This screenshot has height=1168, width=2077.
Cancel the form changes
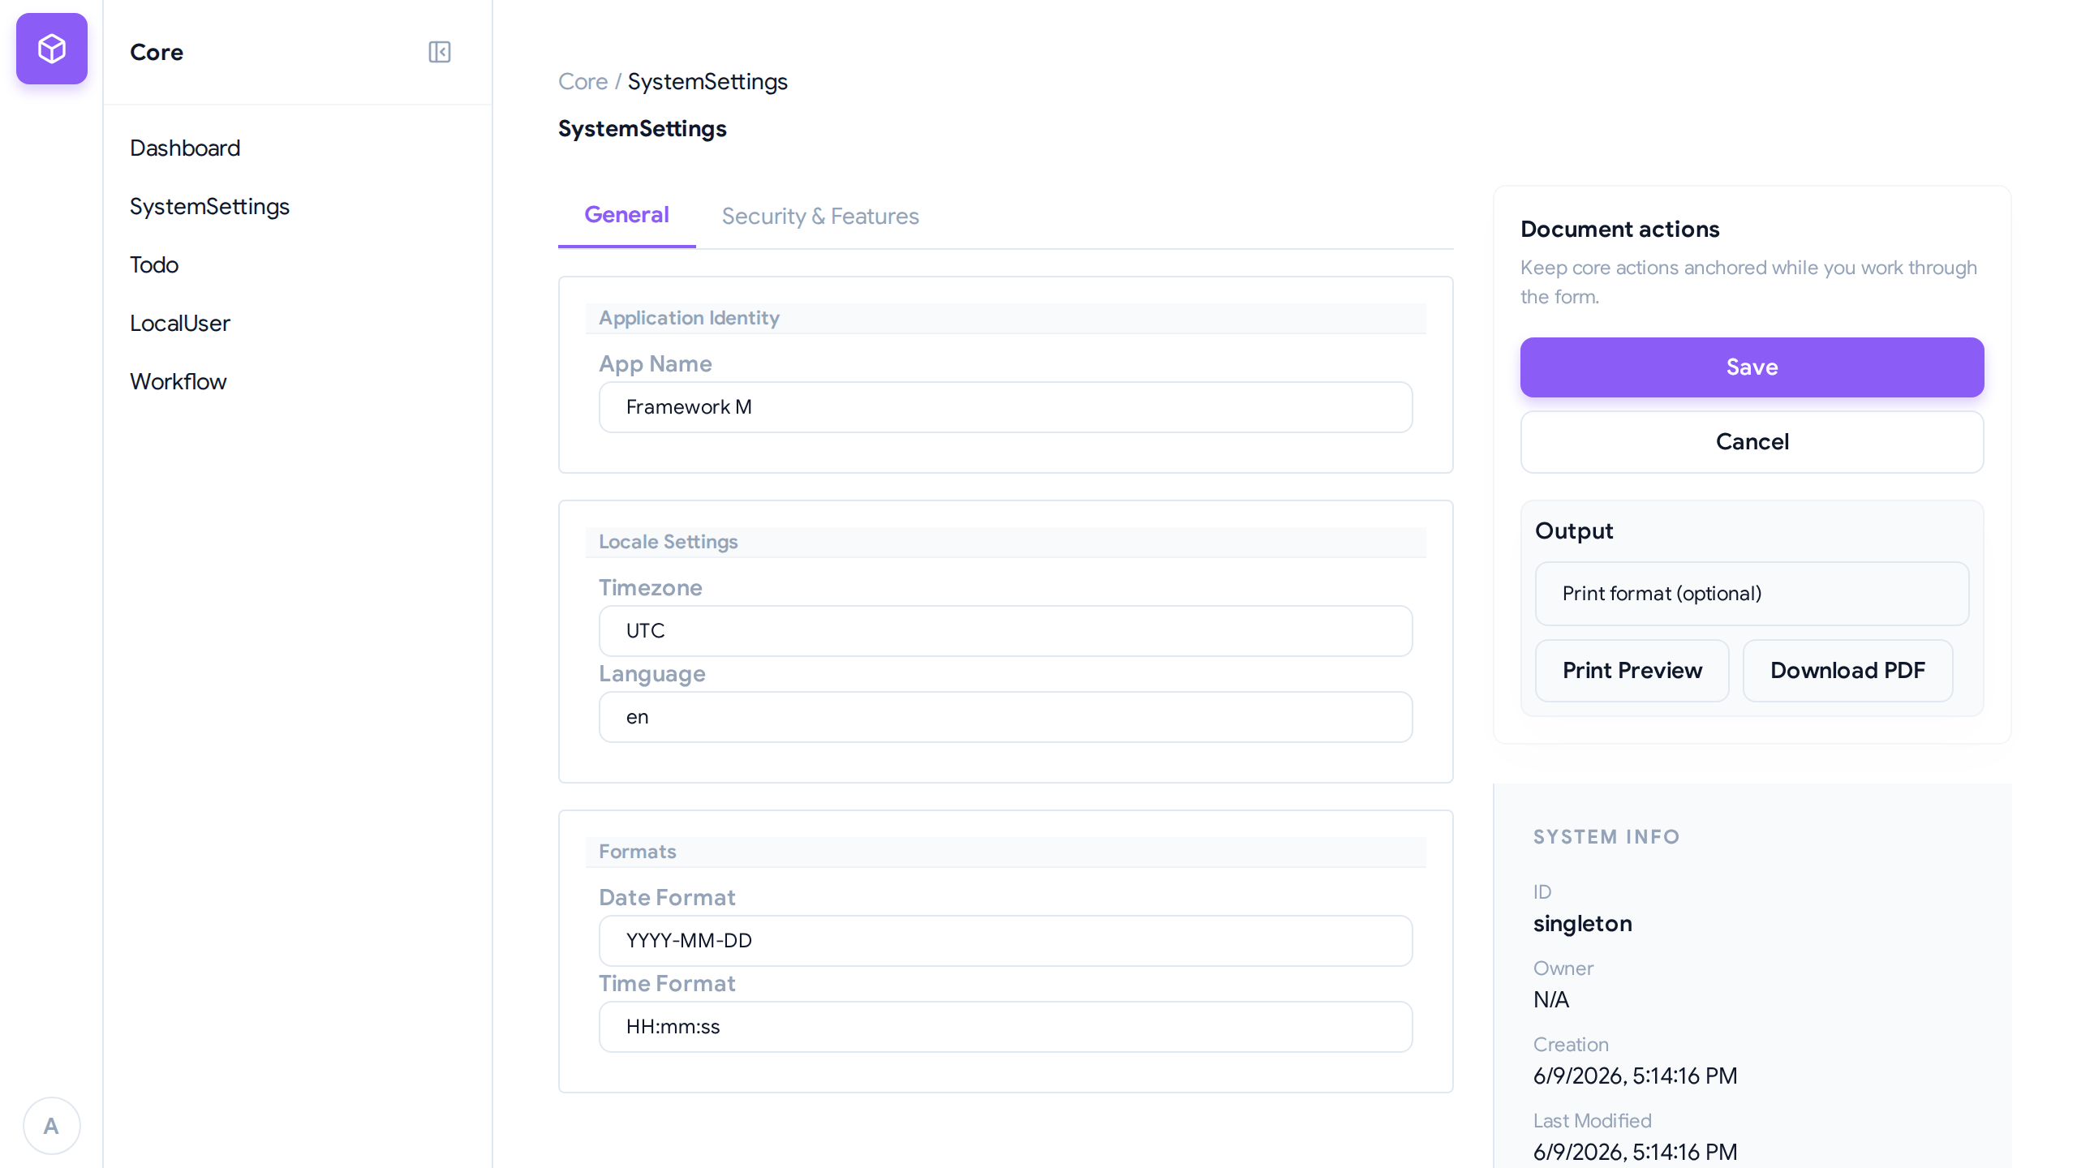[1752, 442]
